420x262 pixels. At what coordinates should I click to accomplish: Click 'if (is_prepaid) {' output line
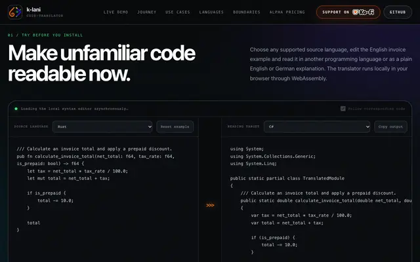point(273,237)
